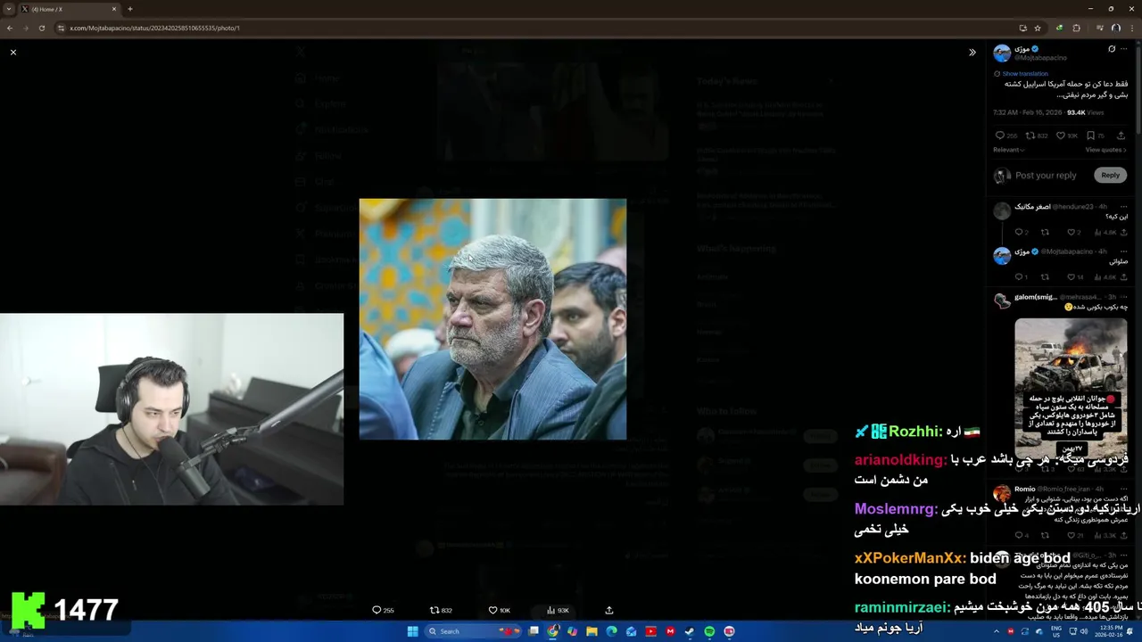Close the photo viewer with the X icon
This screenshot has height=642, width=1142.
click(x=13, y=53)
